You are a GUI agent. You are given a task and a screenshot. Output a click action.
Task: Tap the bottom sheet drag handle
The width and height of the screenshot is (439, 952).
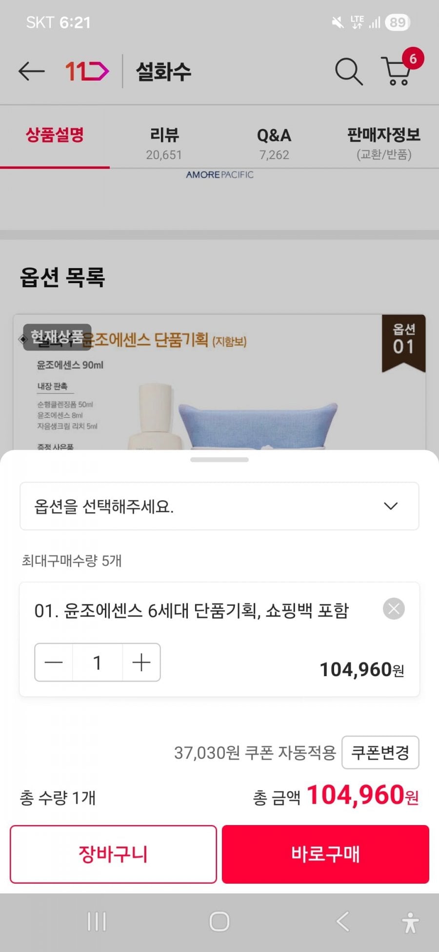[x=219, y=459]
